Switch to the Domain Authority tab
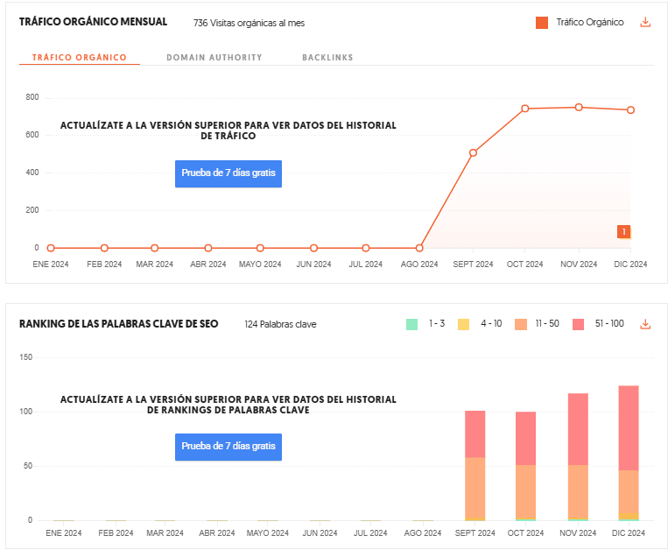The width and height of the screenshot is (668, 550). point(214,58)
